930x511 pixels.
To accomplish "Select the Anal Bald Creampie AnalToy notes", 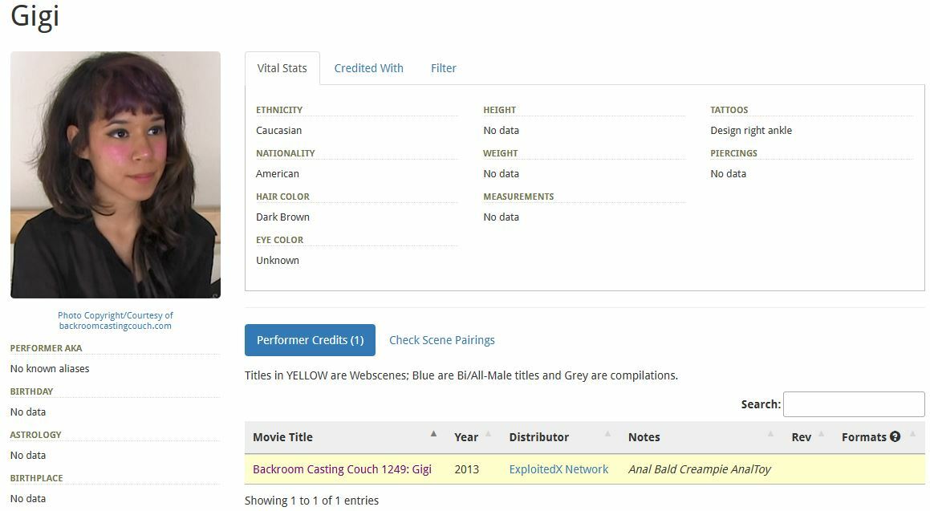I will tap(699, 469).
